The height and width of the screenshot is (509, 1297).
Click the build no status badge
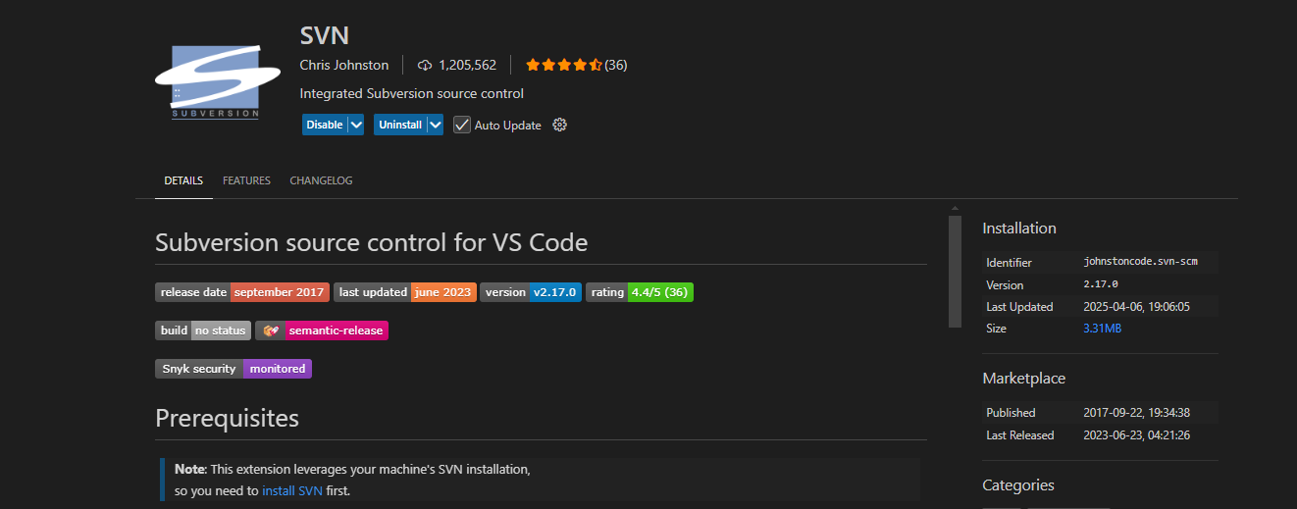point(203,331)
